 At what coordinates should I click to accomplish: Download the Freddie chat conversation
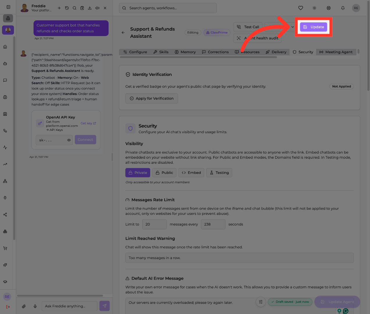tap(90, 8)
